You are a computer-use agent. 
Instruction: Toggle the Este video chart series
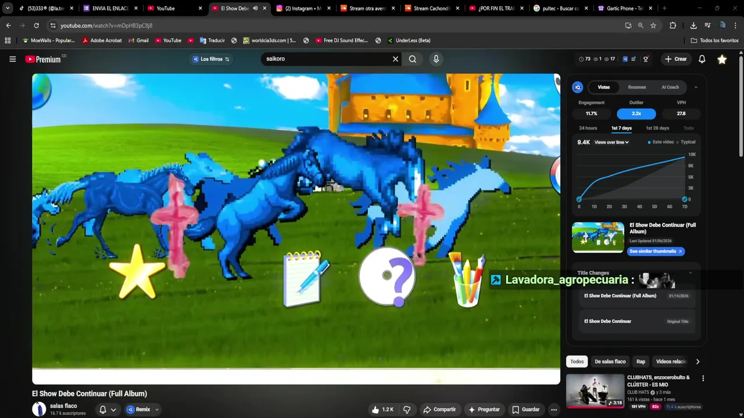tap(661, 142)
